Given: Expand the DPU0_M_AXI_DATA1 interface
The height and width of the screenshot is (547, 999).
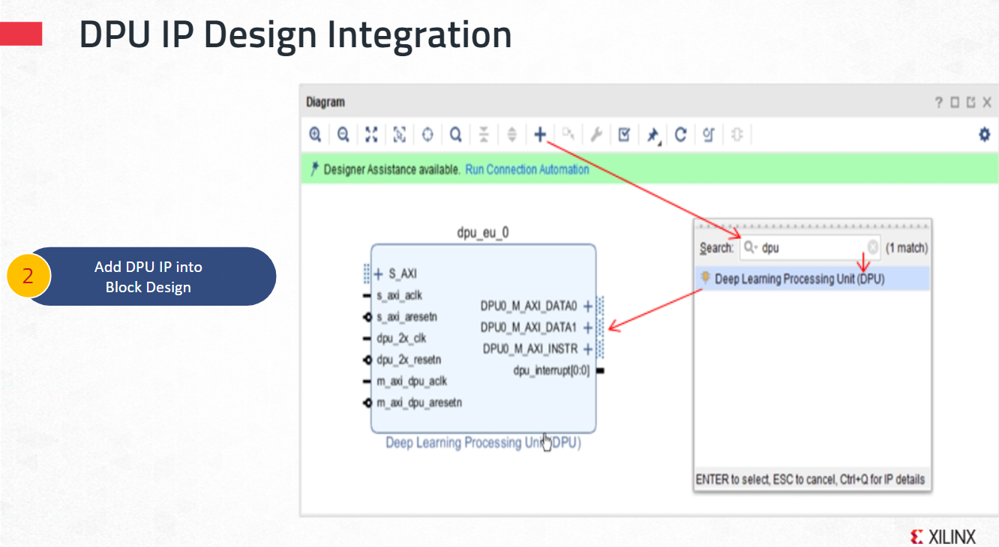Looking at the screenshot, I should tap(588, 327).
